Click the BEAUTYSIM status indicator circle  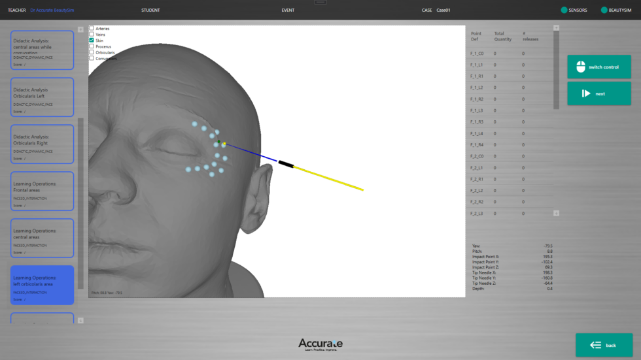click(604, 10)
